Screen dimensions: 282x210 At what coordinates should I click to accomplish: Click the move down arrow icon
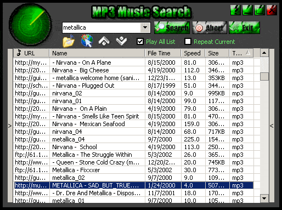121,41
